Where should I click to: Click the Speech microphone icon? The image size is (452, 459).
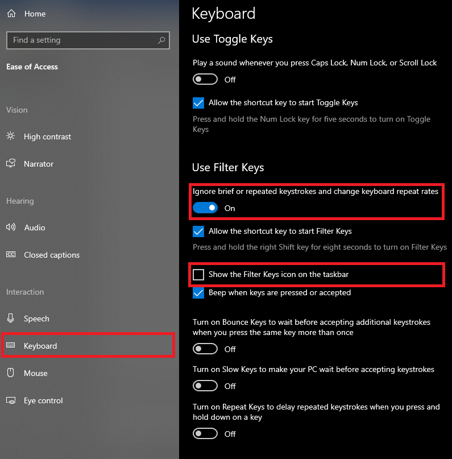(x=11, y=318)
